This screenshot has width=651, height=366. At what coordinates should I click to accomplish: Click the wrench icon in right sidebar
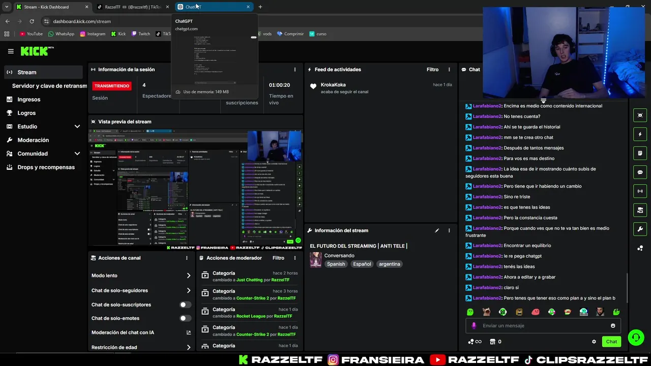[640, 229]
